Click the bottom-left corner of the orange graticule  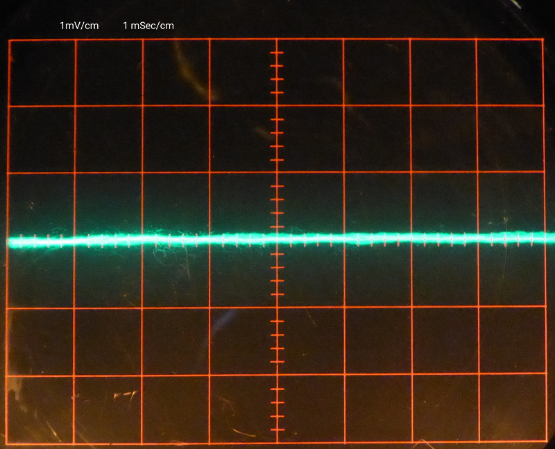[x=8, y=442]
